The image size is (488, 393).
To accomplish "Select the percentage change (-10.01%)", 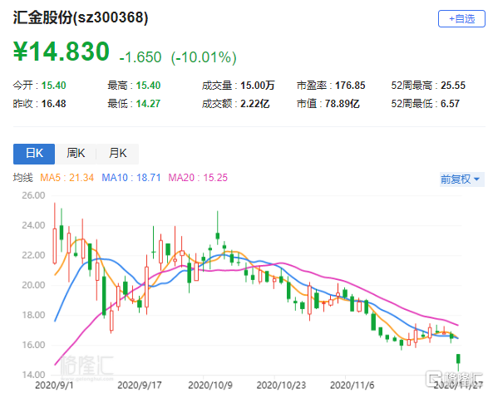I will 204,57.
